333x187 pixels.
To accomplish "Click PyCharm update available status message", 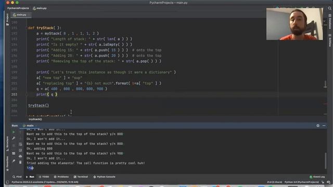I will click(45, 182).
